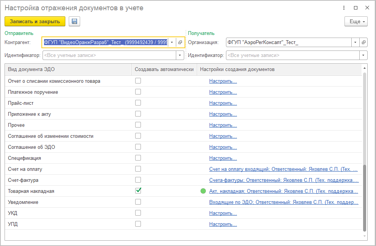This screenshot has height=246, width=376.
Task: Open the Счет-фактура settings link
Action: coord(284,180)
